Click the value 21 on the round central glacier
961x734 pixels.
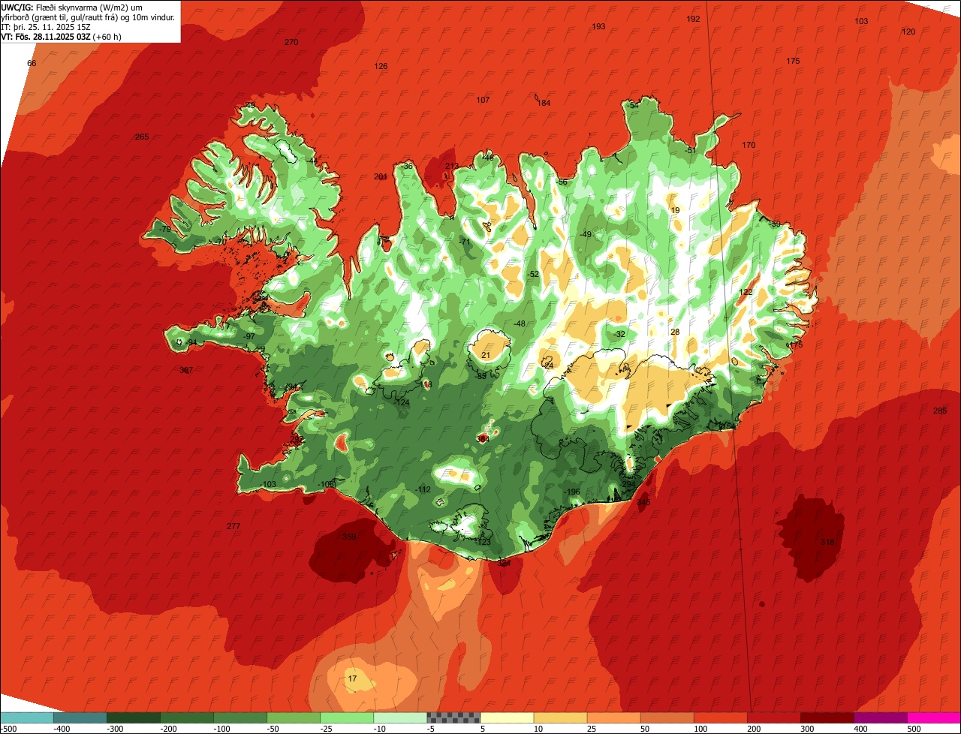point(486,355)
